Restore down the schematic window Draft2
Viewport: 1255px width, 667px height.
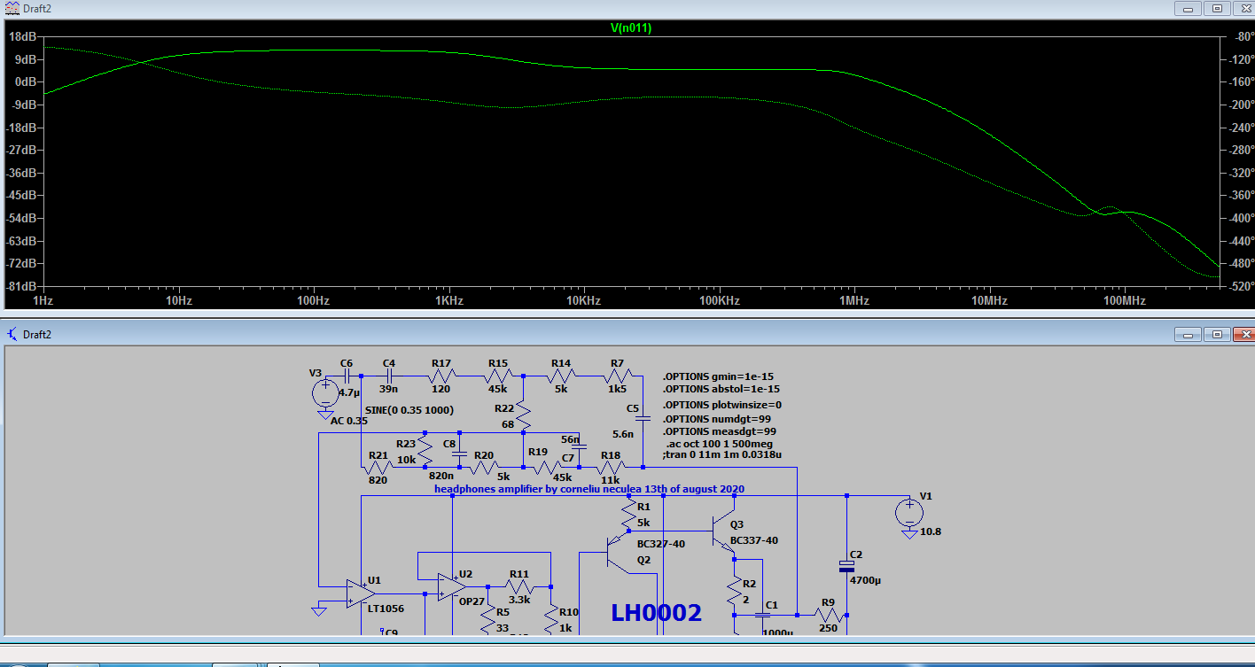1217,334
